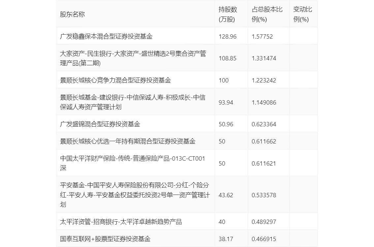Click the 100 holding value

point(224,80)
